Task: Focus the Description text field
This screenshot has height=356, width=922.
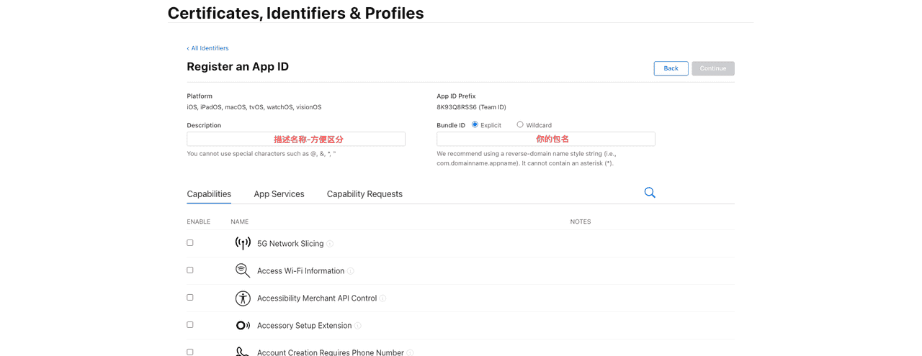Action: click(x=296, y=139)
